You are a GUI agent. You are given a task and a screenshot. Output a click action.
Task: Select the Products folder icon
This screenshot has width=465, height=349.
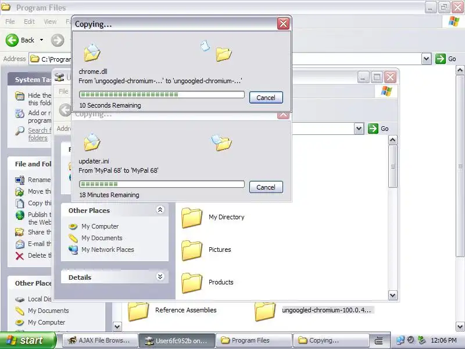tap(192, 283)
